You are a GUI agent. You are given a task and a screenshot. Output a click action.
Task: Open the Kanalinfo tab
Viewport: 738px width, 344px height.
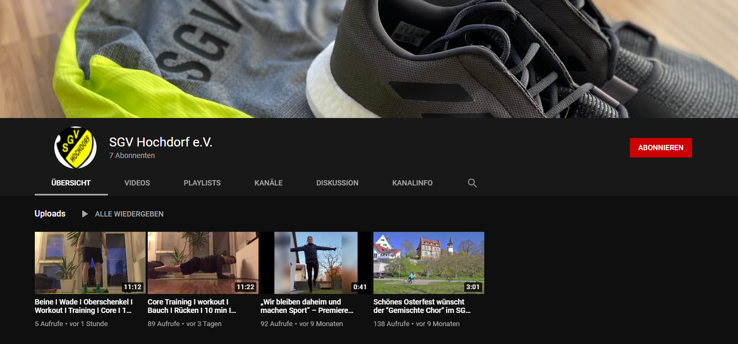(x=412, y=183)
